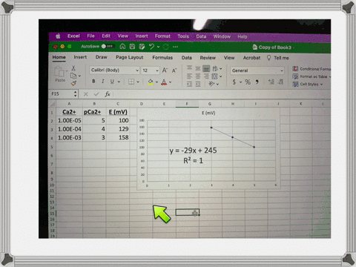This screenshot has height=267, width=356.
Task: Apply comma style format
Action: click(x=257, y=82)
